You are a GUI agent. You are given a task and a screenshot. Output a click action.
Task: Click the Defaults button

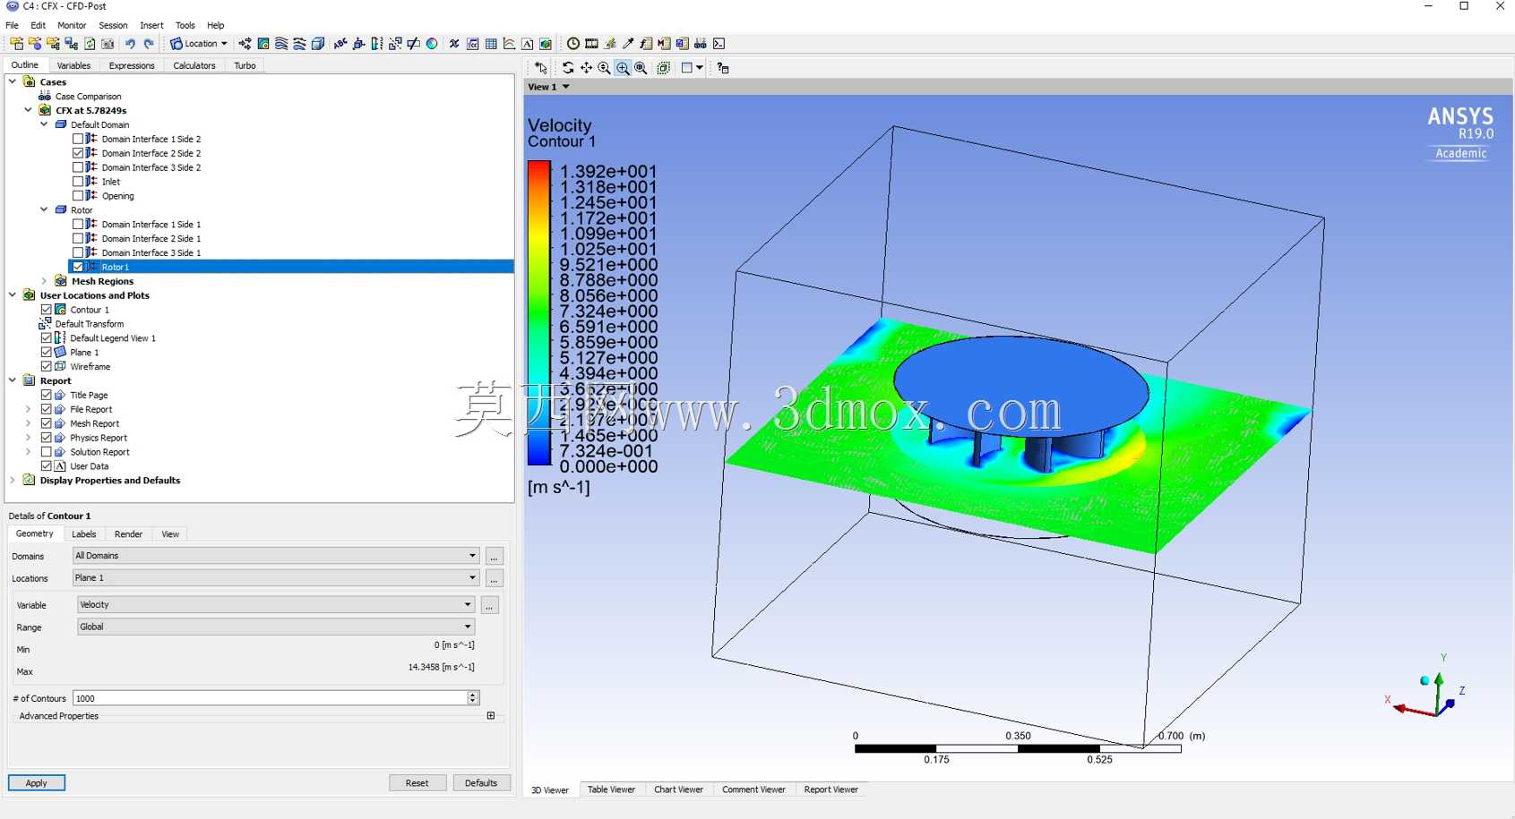click(481, 783)
